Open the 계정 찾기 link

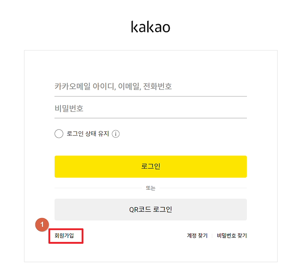pos(197,236)
